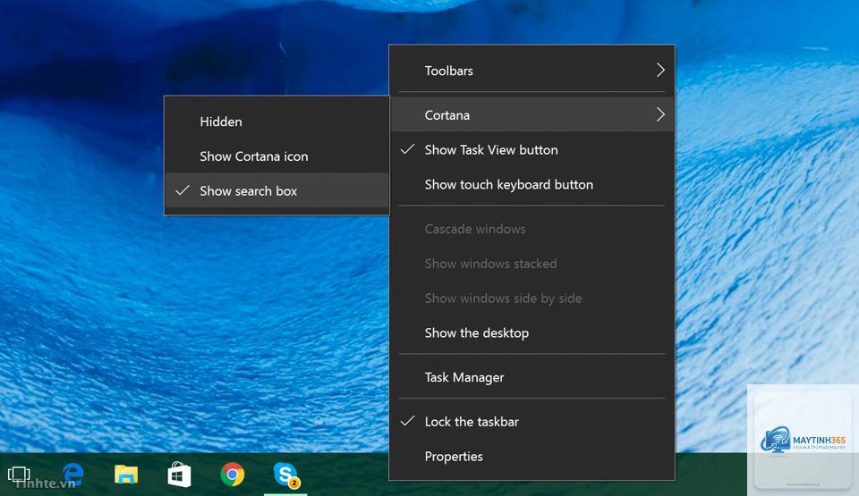Uncheck Show Task View button

532,149
